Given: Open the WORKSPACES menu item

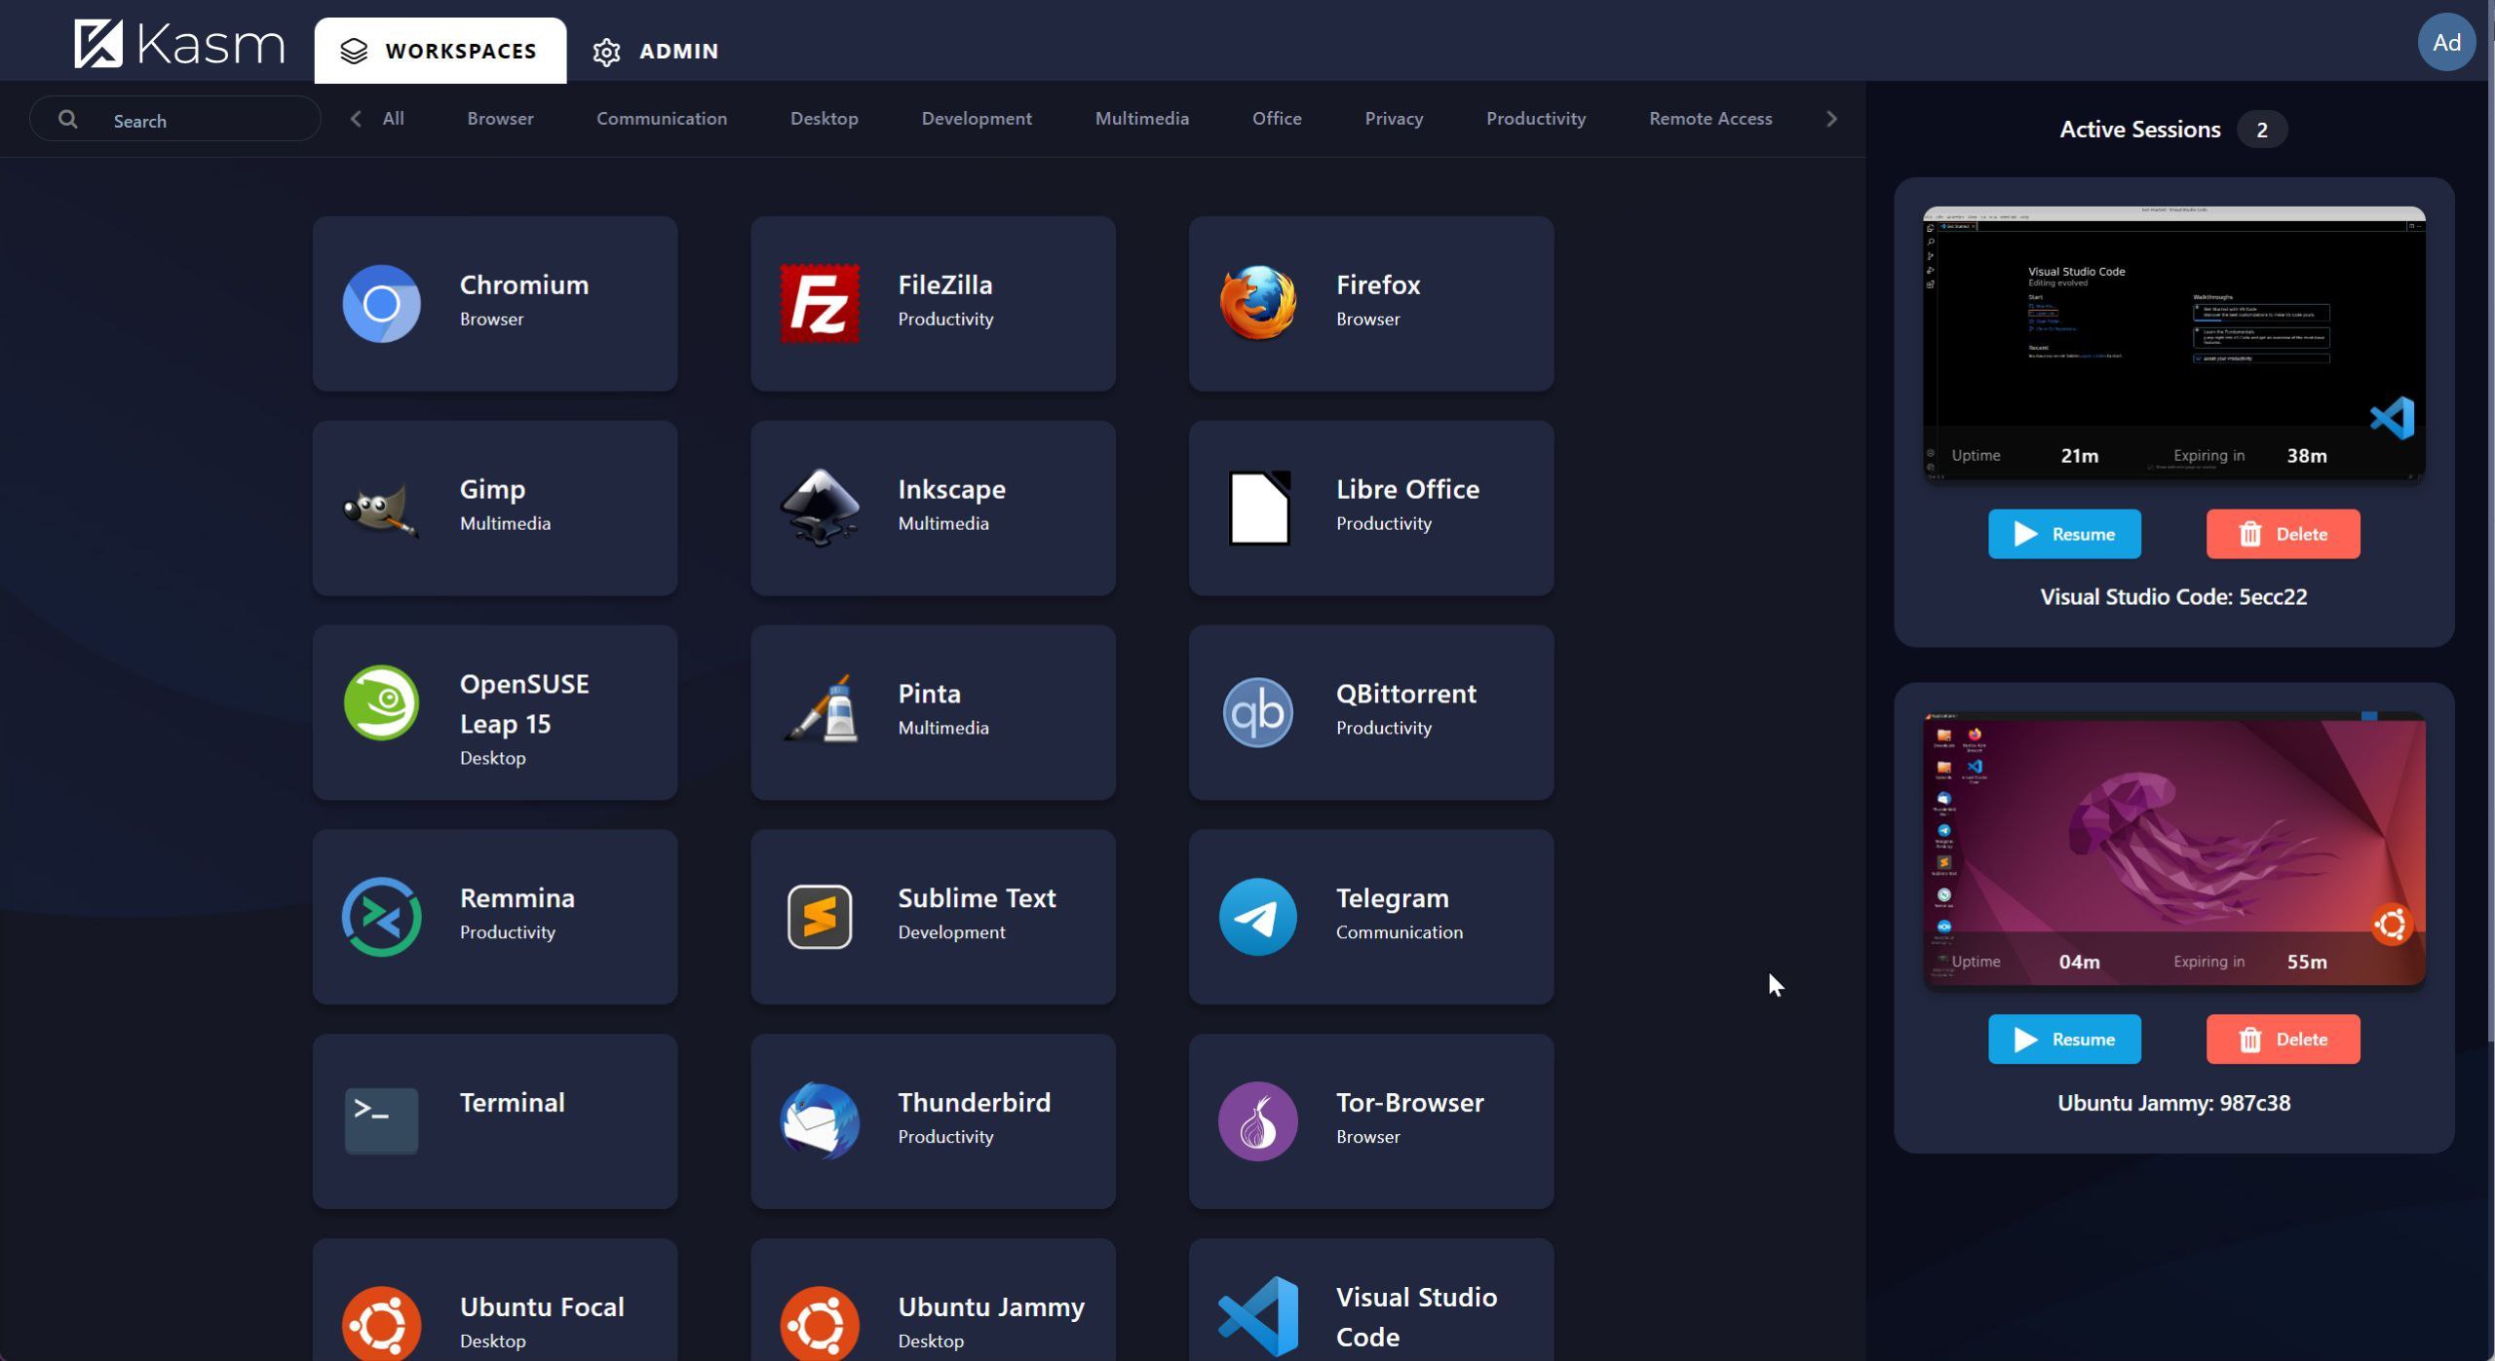Looking at the screenshot, I should coord(441,51).
